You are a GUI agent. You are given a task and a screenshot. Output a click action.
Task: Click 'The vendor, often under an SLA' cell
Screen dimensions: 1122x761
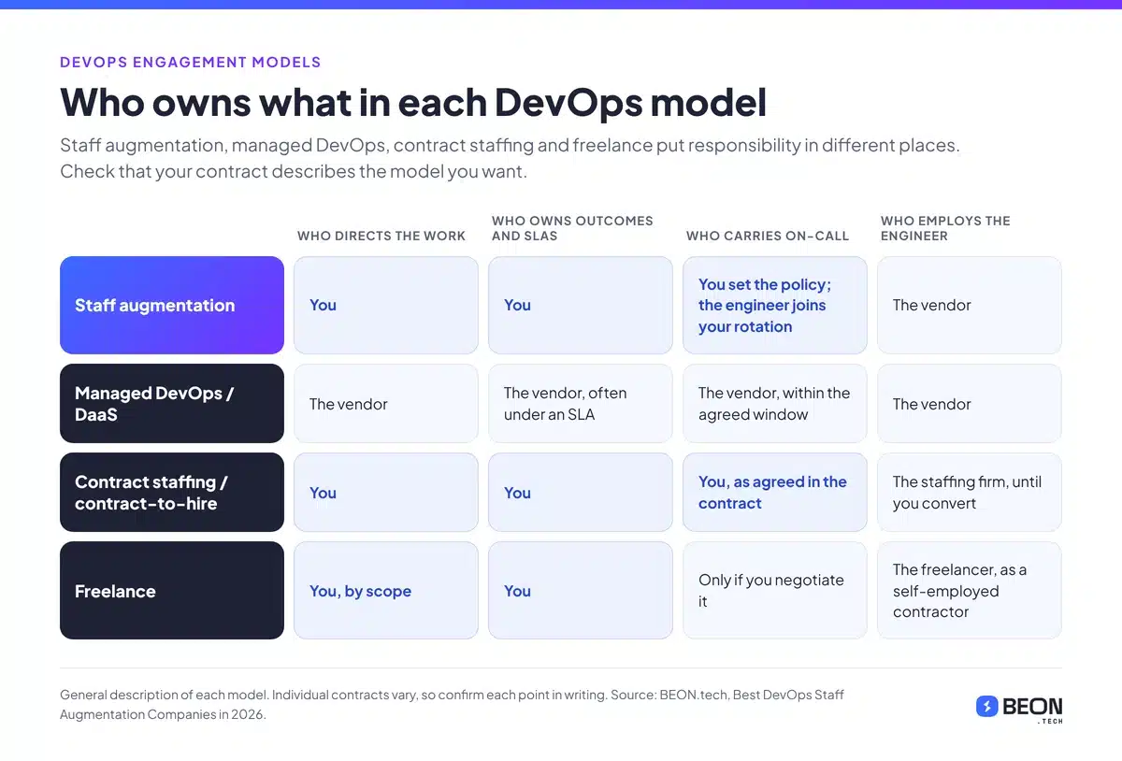point(581,404)
